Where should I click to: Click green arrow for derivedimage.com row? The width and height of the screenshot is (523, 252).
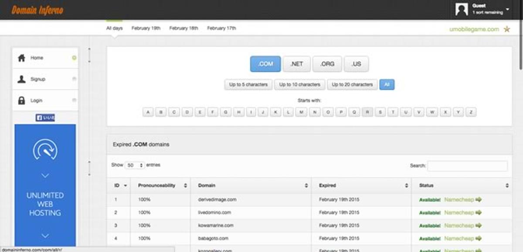pyautogui.click(x=479, y=200)
